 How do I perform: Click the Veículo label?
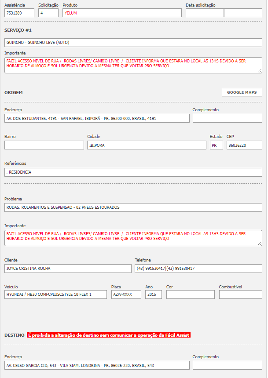[11, 287]
